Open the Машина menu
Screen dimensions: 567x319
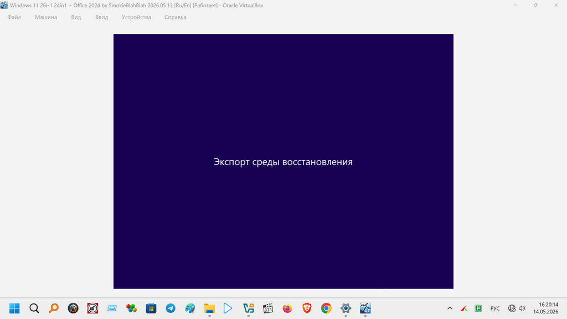(46, 17)
